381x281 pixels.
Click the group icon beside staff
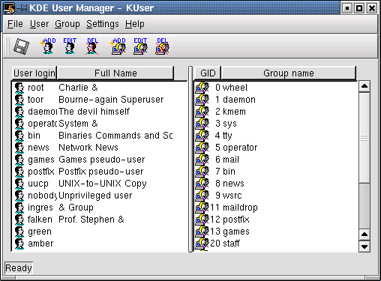[x=202, y=244]
